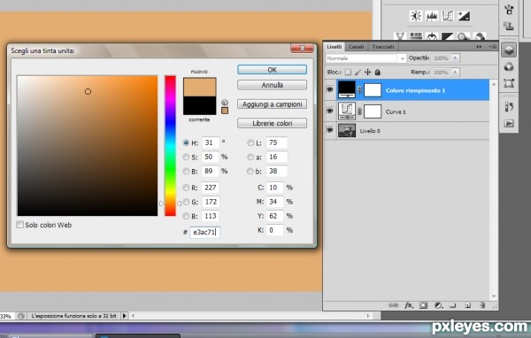
Task: Create new fill or adjustment layer icon
Action: click(x=438, y=305)
